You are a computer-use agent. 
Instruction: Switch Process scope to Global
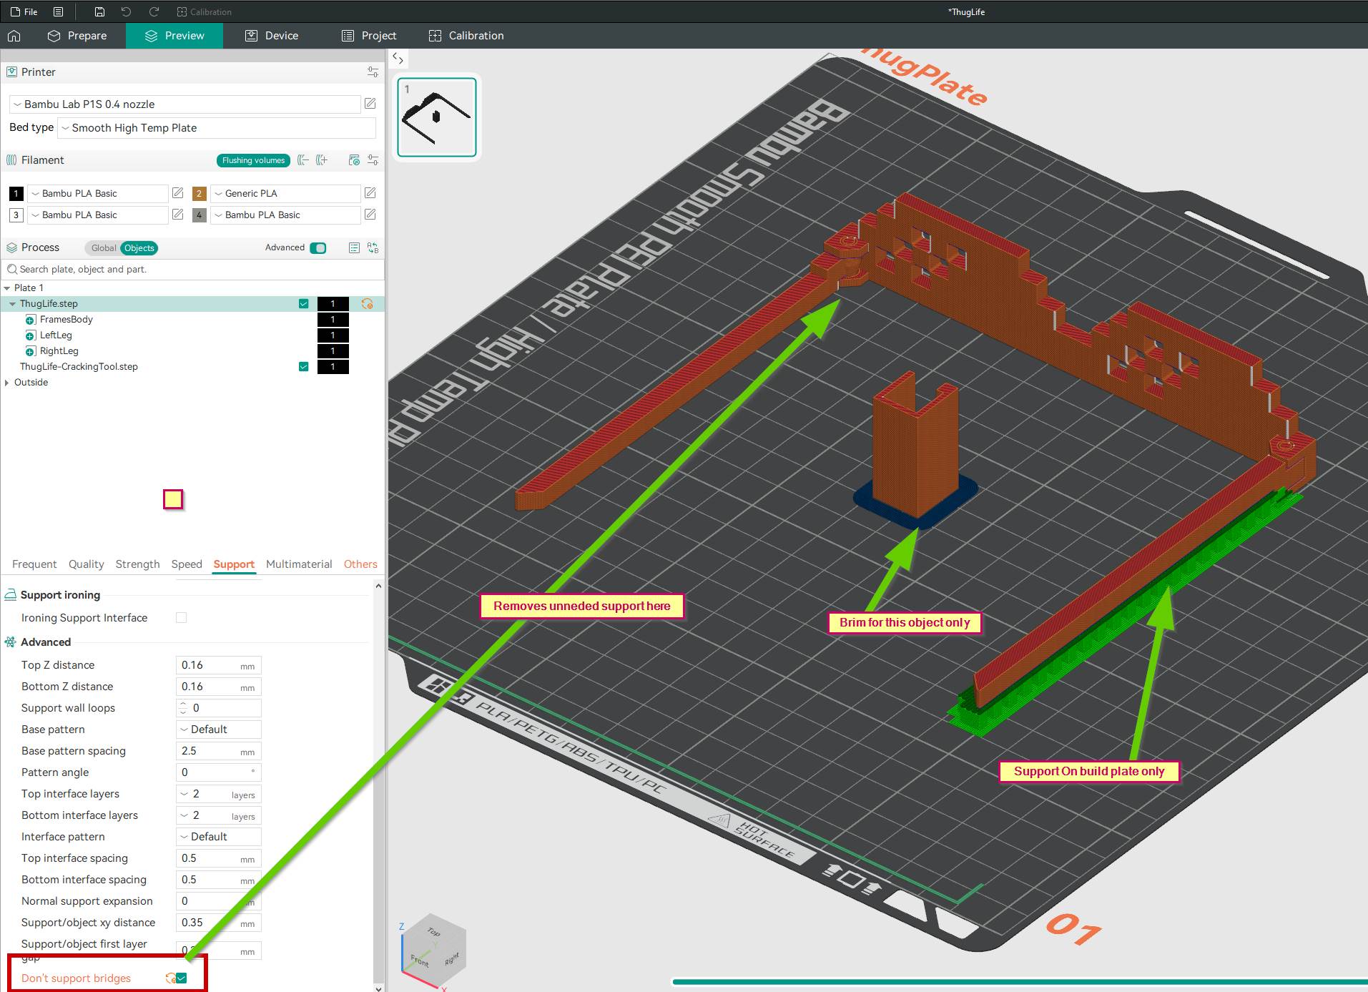click(103, 248)
